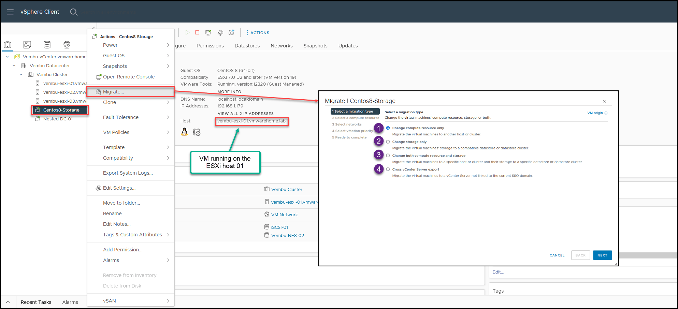This screenshot has width=678, height=309.
Task: Choose Move to folder
Action: pos(121,203)
